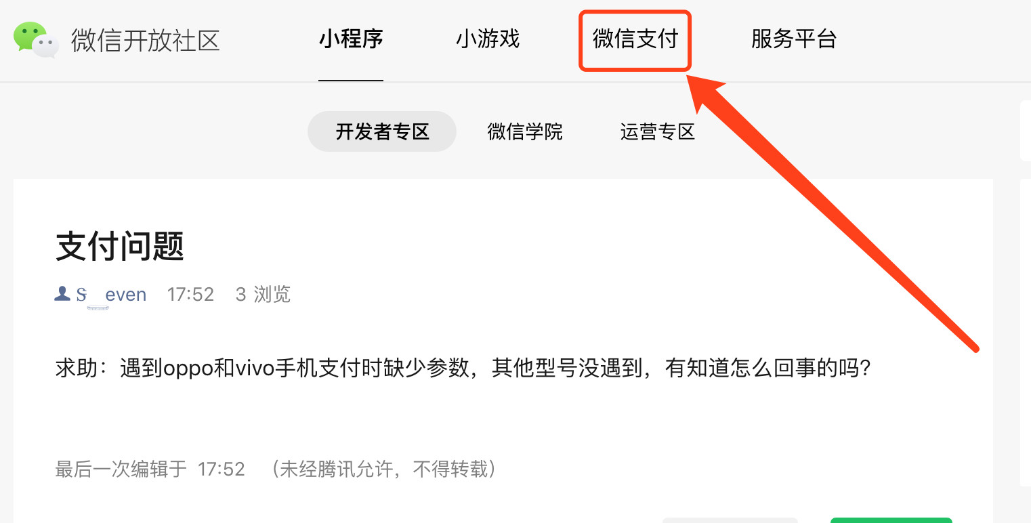Click the post title 支付问题

click(x=120, y=245)
